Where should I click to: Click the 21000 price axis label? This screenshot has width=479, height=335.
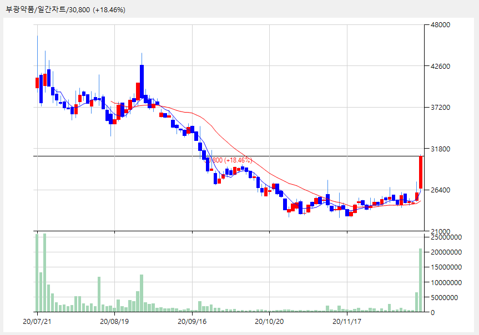[x=440, y=231]
